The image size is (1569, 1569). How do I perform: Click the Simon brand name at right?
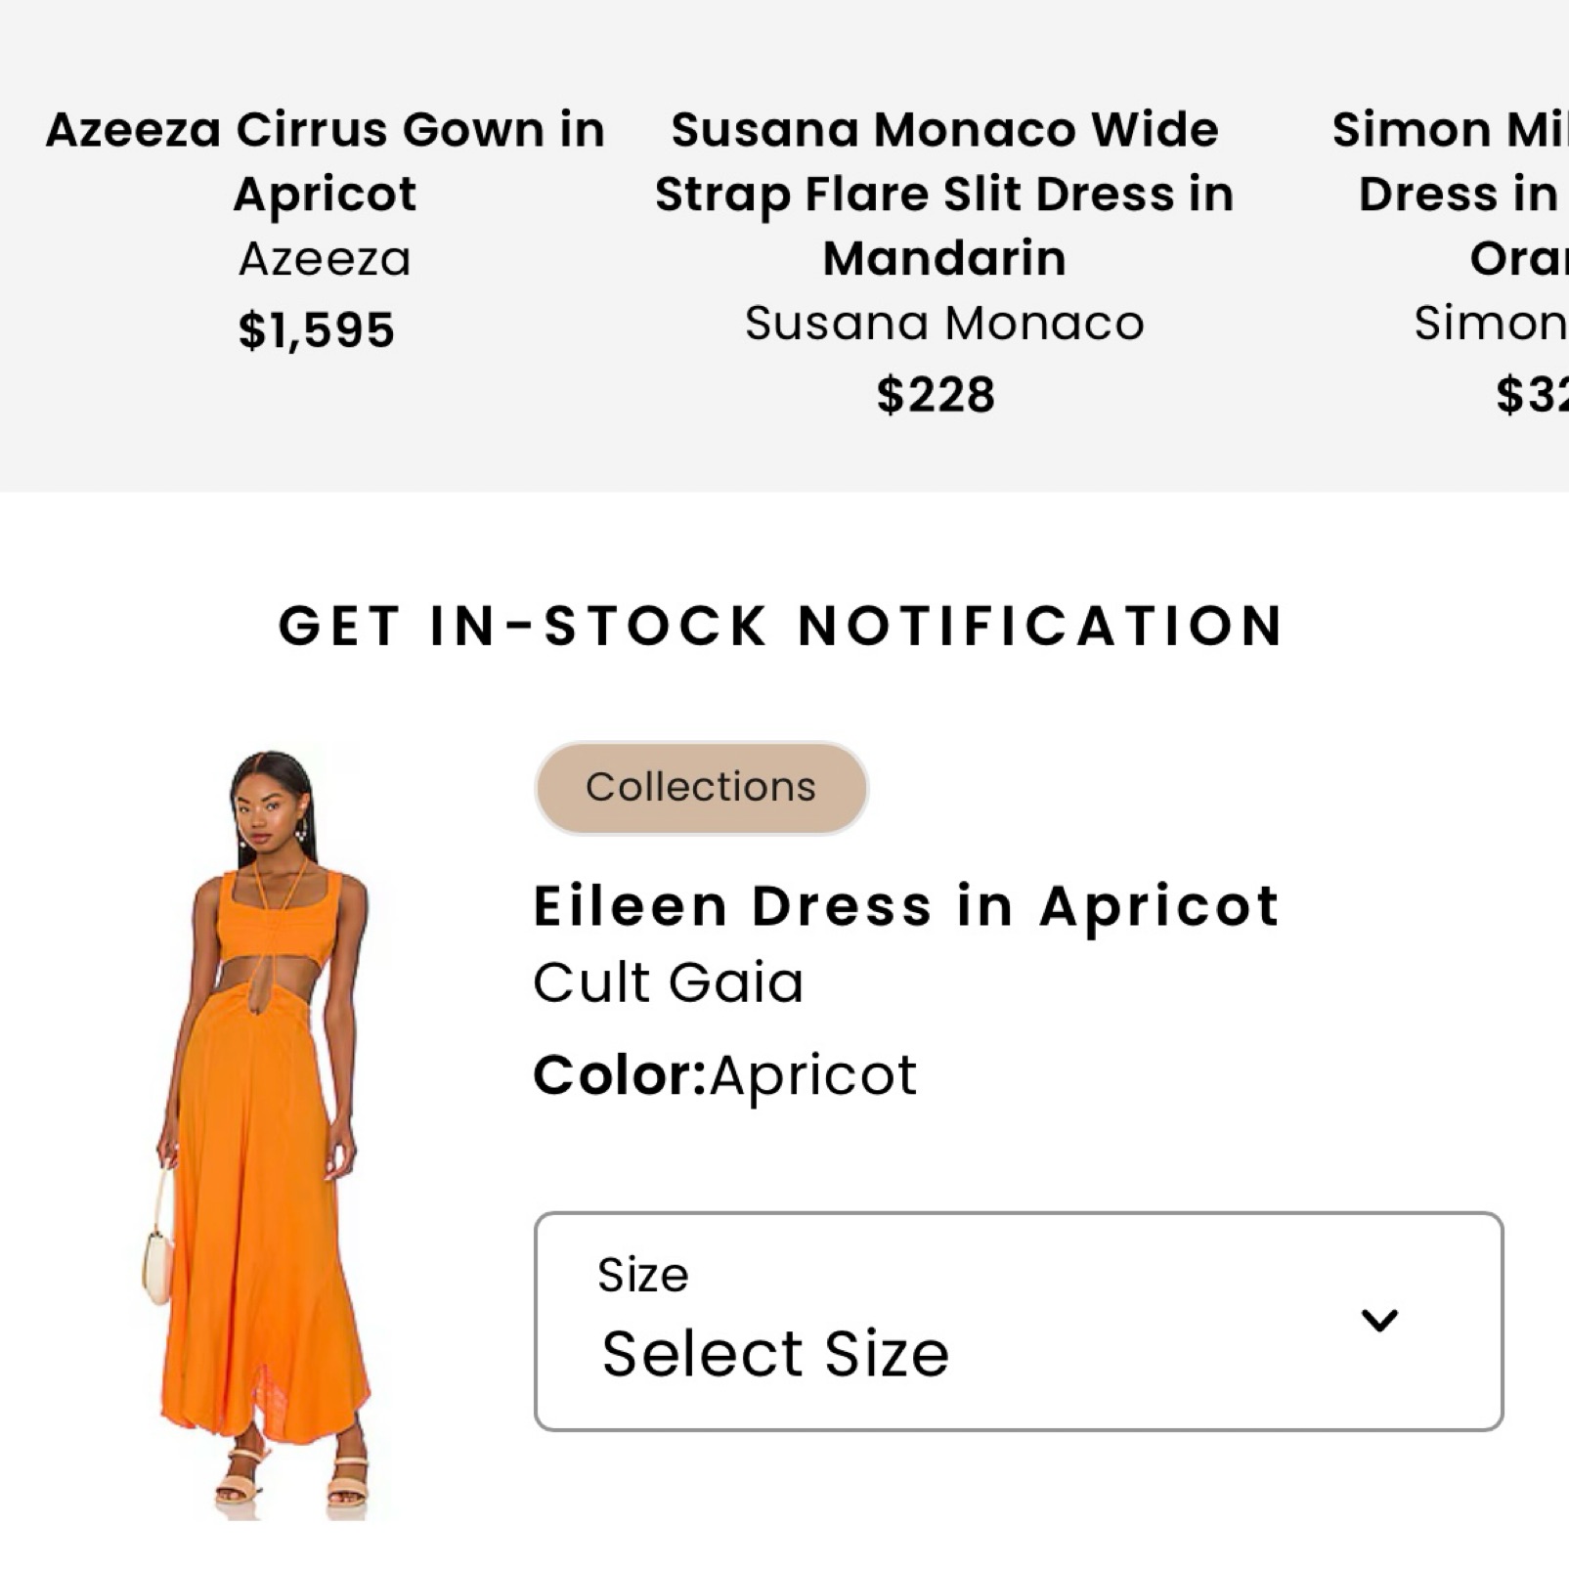click(1490, 324)
